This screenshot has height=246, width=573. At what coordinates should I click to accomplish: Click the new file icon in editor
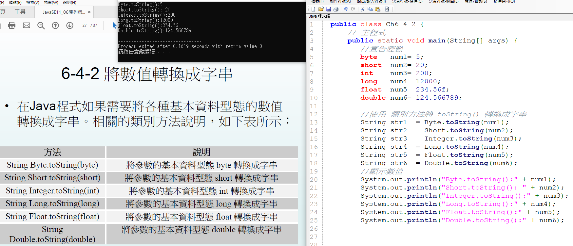314,9
